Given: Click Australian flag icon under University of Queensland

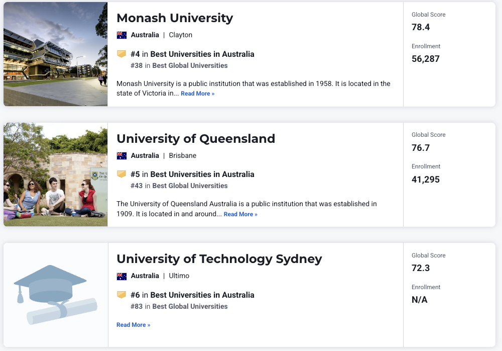Looking at the screenshot, I should pyautogui.click(x=121, y=156).
